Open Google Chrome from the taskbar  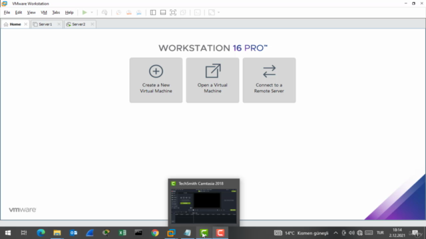pos(155,233)
